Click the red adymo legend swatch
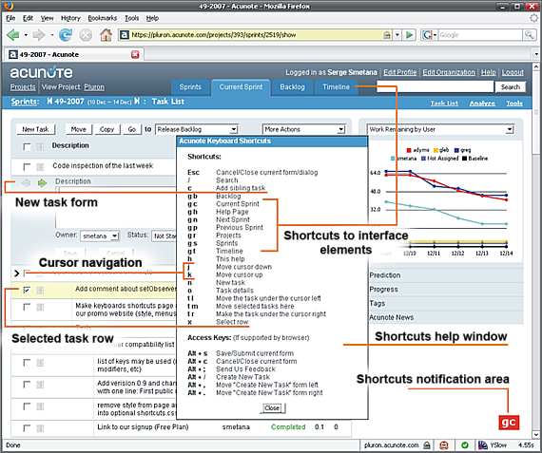This screenshot has height=453, width=542. (x=409, y=150)
